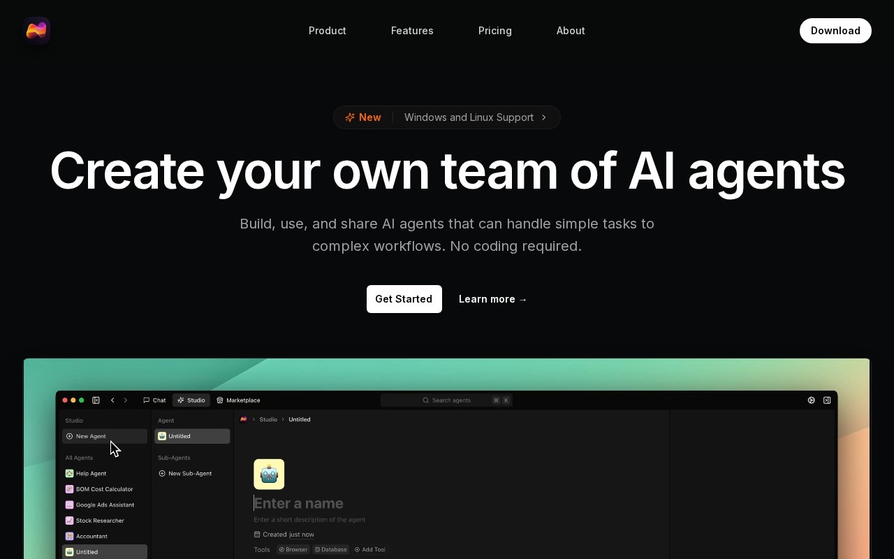Click Studio in the breadcrumb

click(x=268, y=419)
